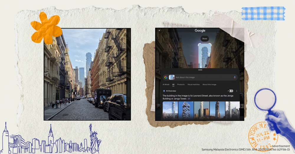Click the source avatars icon in AI Overview
This screenshot has width=295, height=154.
(x=230, y=91)
